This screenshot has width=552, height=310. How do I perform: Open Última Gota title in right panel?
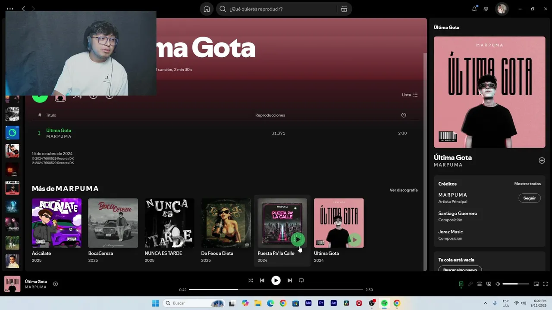coord(453,158)
